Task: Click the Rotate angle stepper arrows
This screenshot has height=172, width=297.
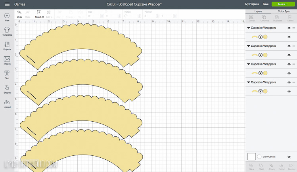Action: [x=139, y=16]
